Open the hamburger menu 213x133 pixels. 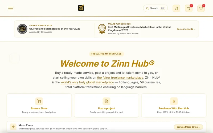pyautogui.click(x=11, y=9)
